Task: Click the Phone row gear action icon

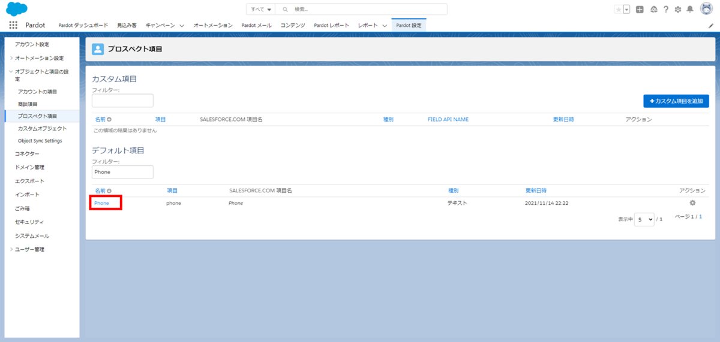Action: click(x=692, y=203)
